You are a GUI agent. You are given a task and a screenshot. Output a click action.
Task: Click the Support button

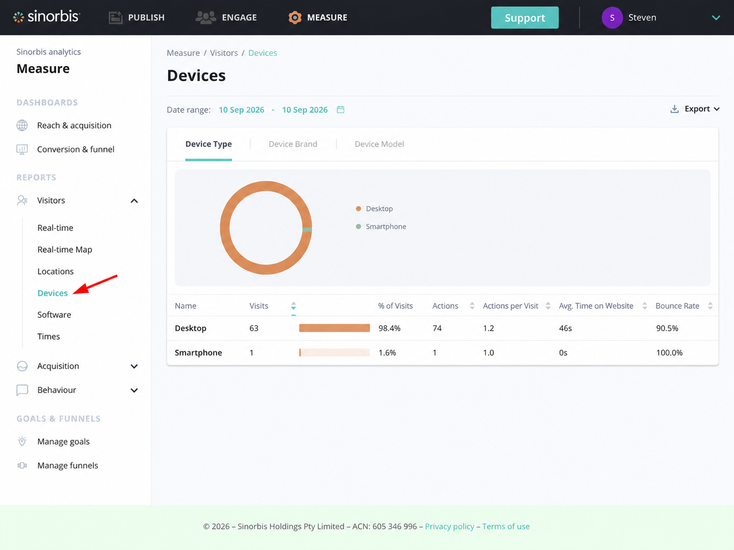click(x=525, y=18)
